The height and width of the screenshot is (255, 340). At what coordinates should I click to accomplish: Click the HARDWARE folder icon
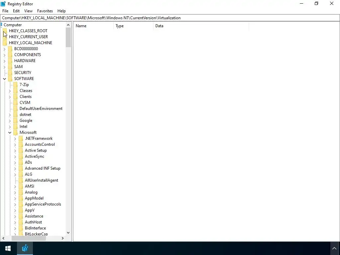tap(10, 61)
